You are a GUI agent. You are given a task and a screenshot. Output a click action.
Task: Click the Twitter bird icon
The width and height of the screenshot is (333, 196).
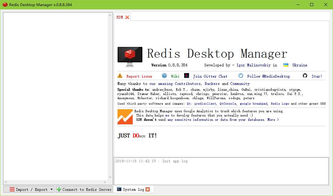pyautogui.click(x=240, y=76)
